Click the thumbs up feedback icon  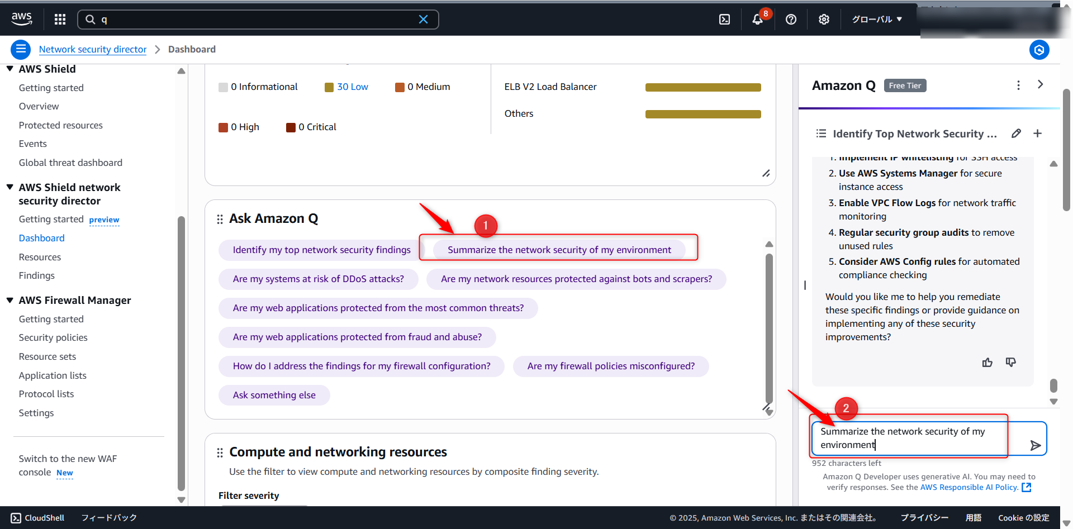point(987,363)
